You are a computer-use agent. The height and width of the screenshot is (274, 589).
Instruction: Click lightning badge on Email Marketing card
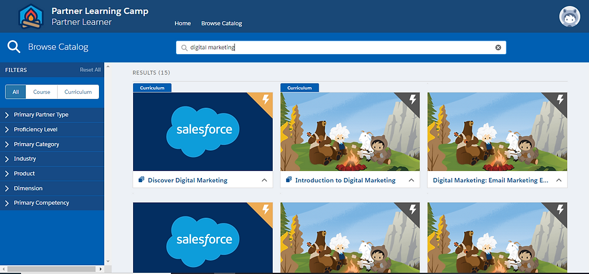pyautogui.click(x=560, y=99)
